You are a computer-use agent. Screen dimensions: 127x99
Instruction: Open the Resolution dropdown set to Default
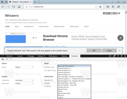(24, 83)
